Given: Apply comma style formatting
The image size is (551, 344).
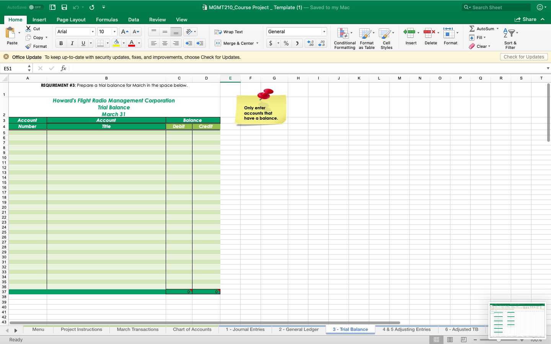Looking at the screenshot, I should (x=297, y=43).
